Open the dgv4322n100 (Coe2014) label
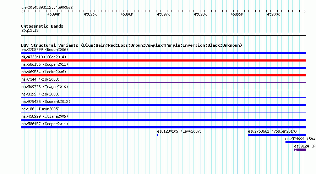Screen dimensions: 316x174 click(x=44, y=57)
